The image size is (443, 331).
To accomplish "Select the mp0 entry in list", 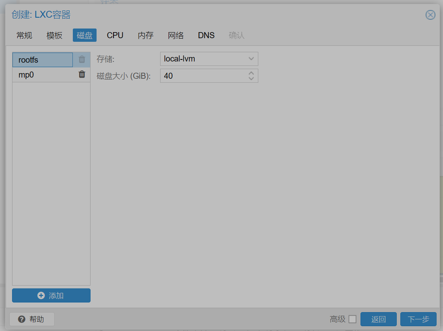I will pyautogui.click(x=43, y=75).
